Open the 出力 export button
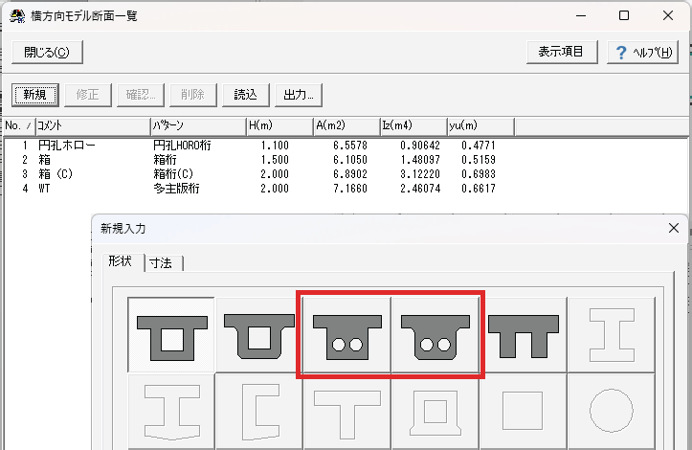 (x=299, y=95)
